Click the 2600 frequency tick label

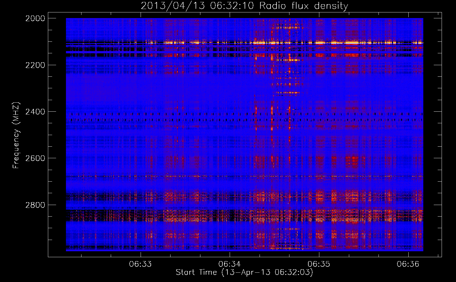(35, 158)
